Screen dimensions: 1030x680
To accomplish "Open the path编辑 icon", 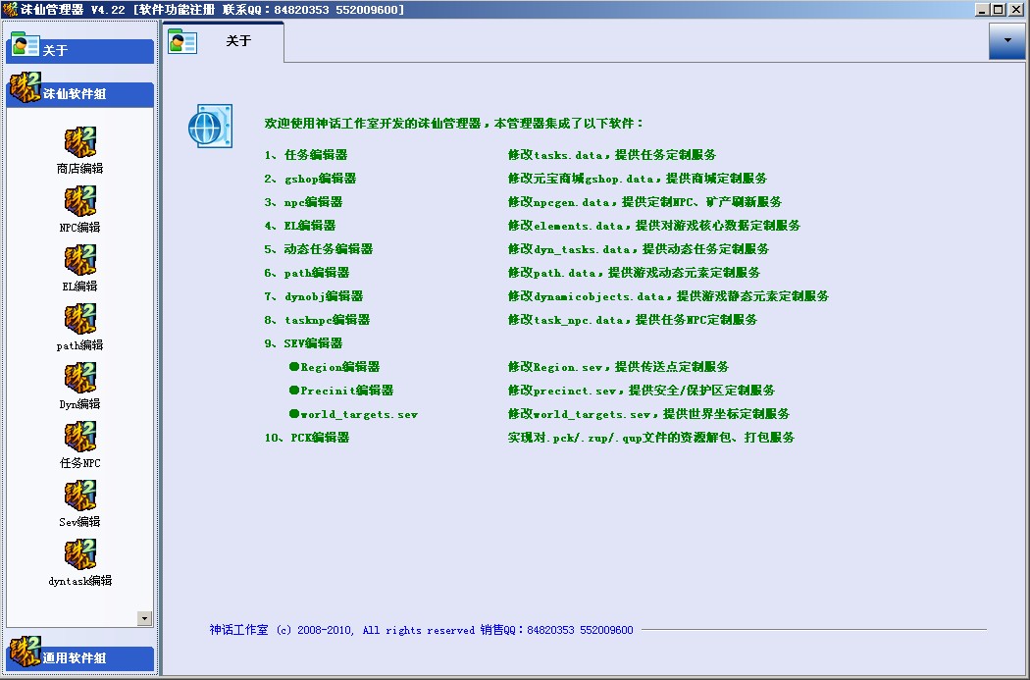I will (x=78, y=322).
